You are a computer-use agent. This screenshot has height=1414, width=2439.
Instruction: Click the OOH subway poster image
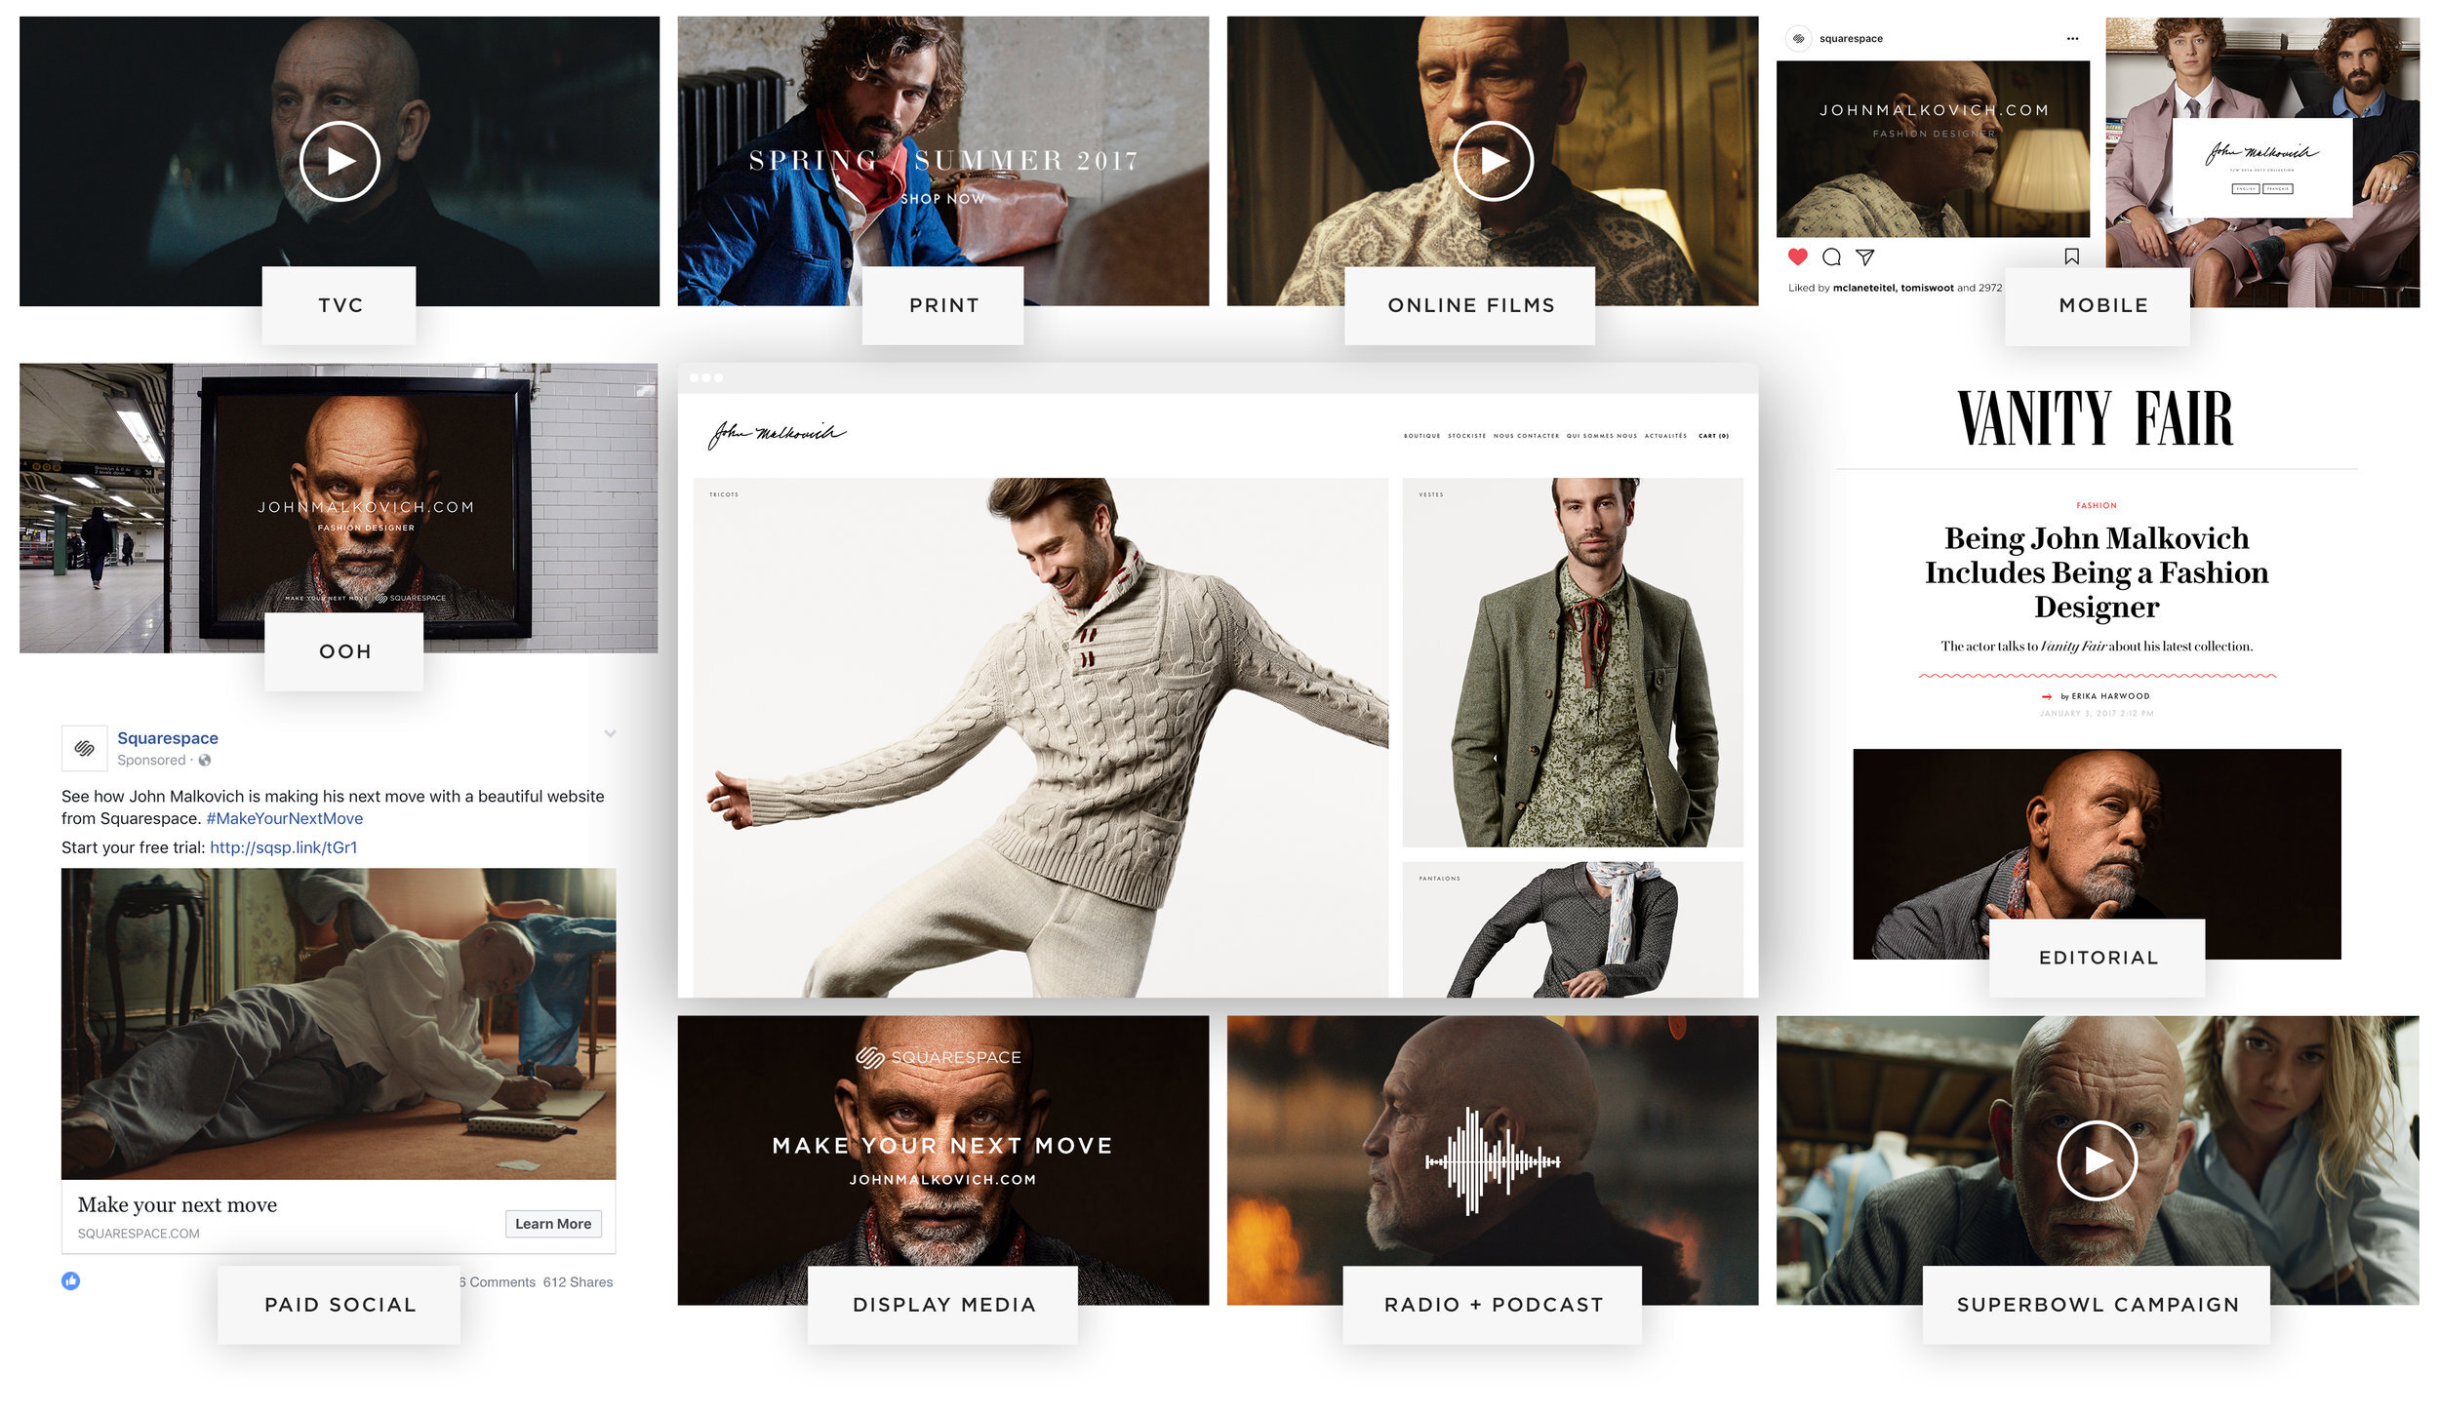tap(366, 507)
